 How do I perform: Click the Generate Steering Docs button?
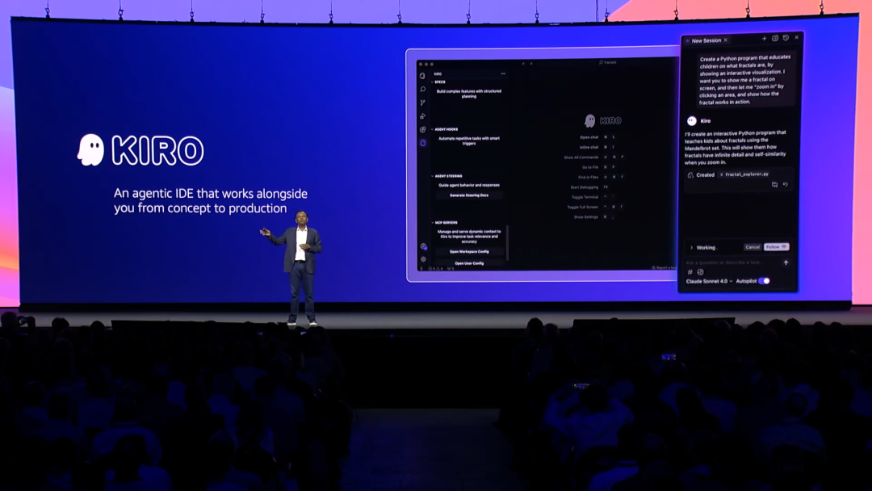(469, 195)
